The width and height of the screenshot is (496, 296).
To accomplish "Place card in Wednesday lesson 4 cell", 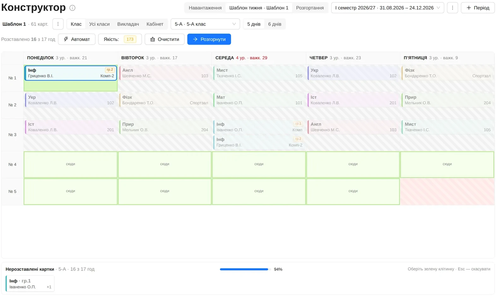I will pos(259,165).
